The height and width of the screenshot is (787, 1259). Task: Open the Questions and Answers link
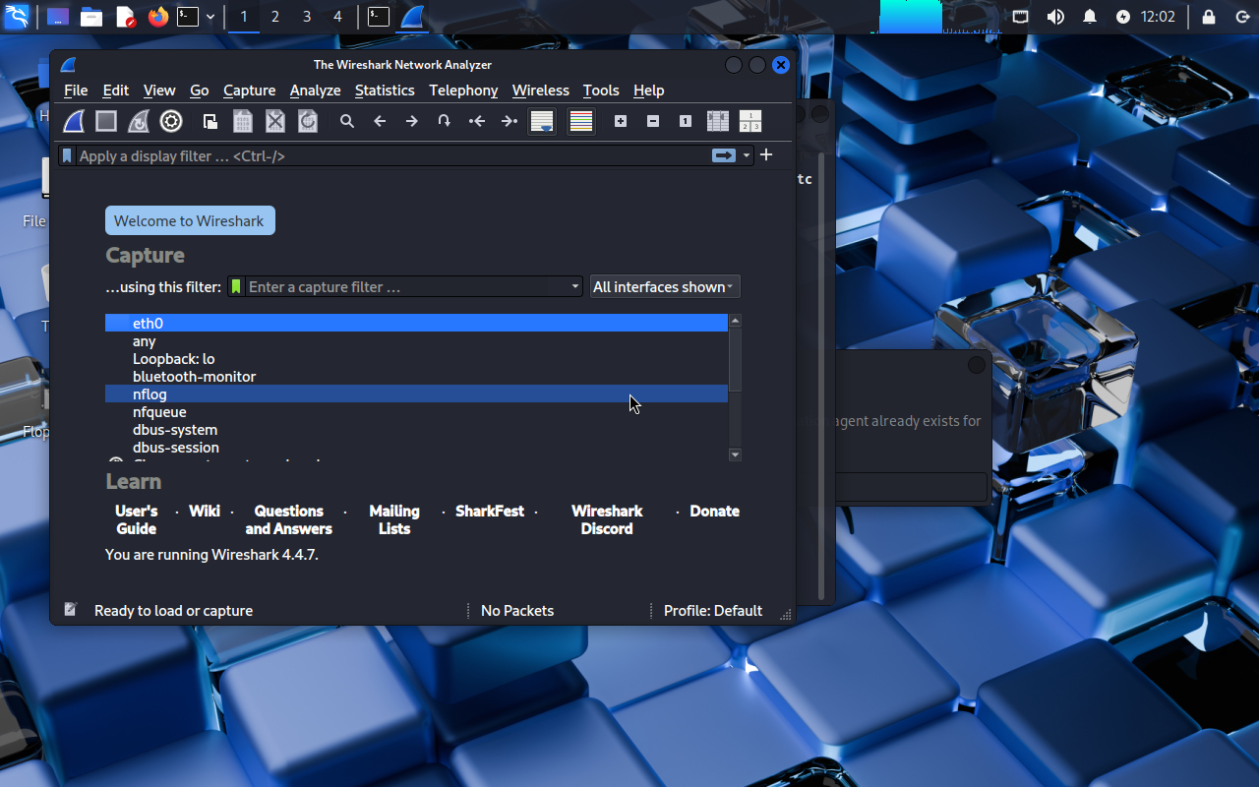point(289,519)
